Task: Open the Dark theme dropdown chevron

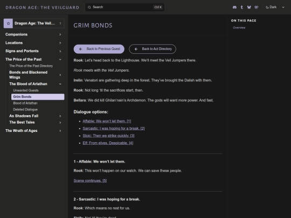Action: 283,7
